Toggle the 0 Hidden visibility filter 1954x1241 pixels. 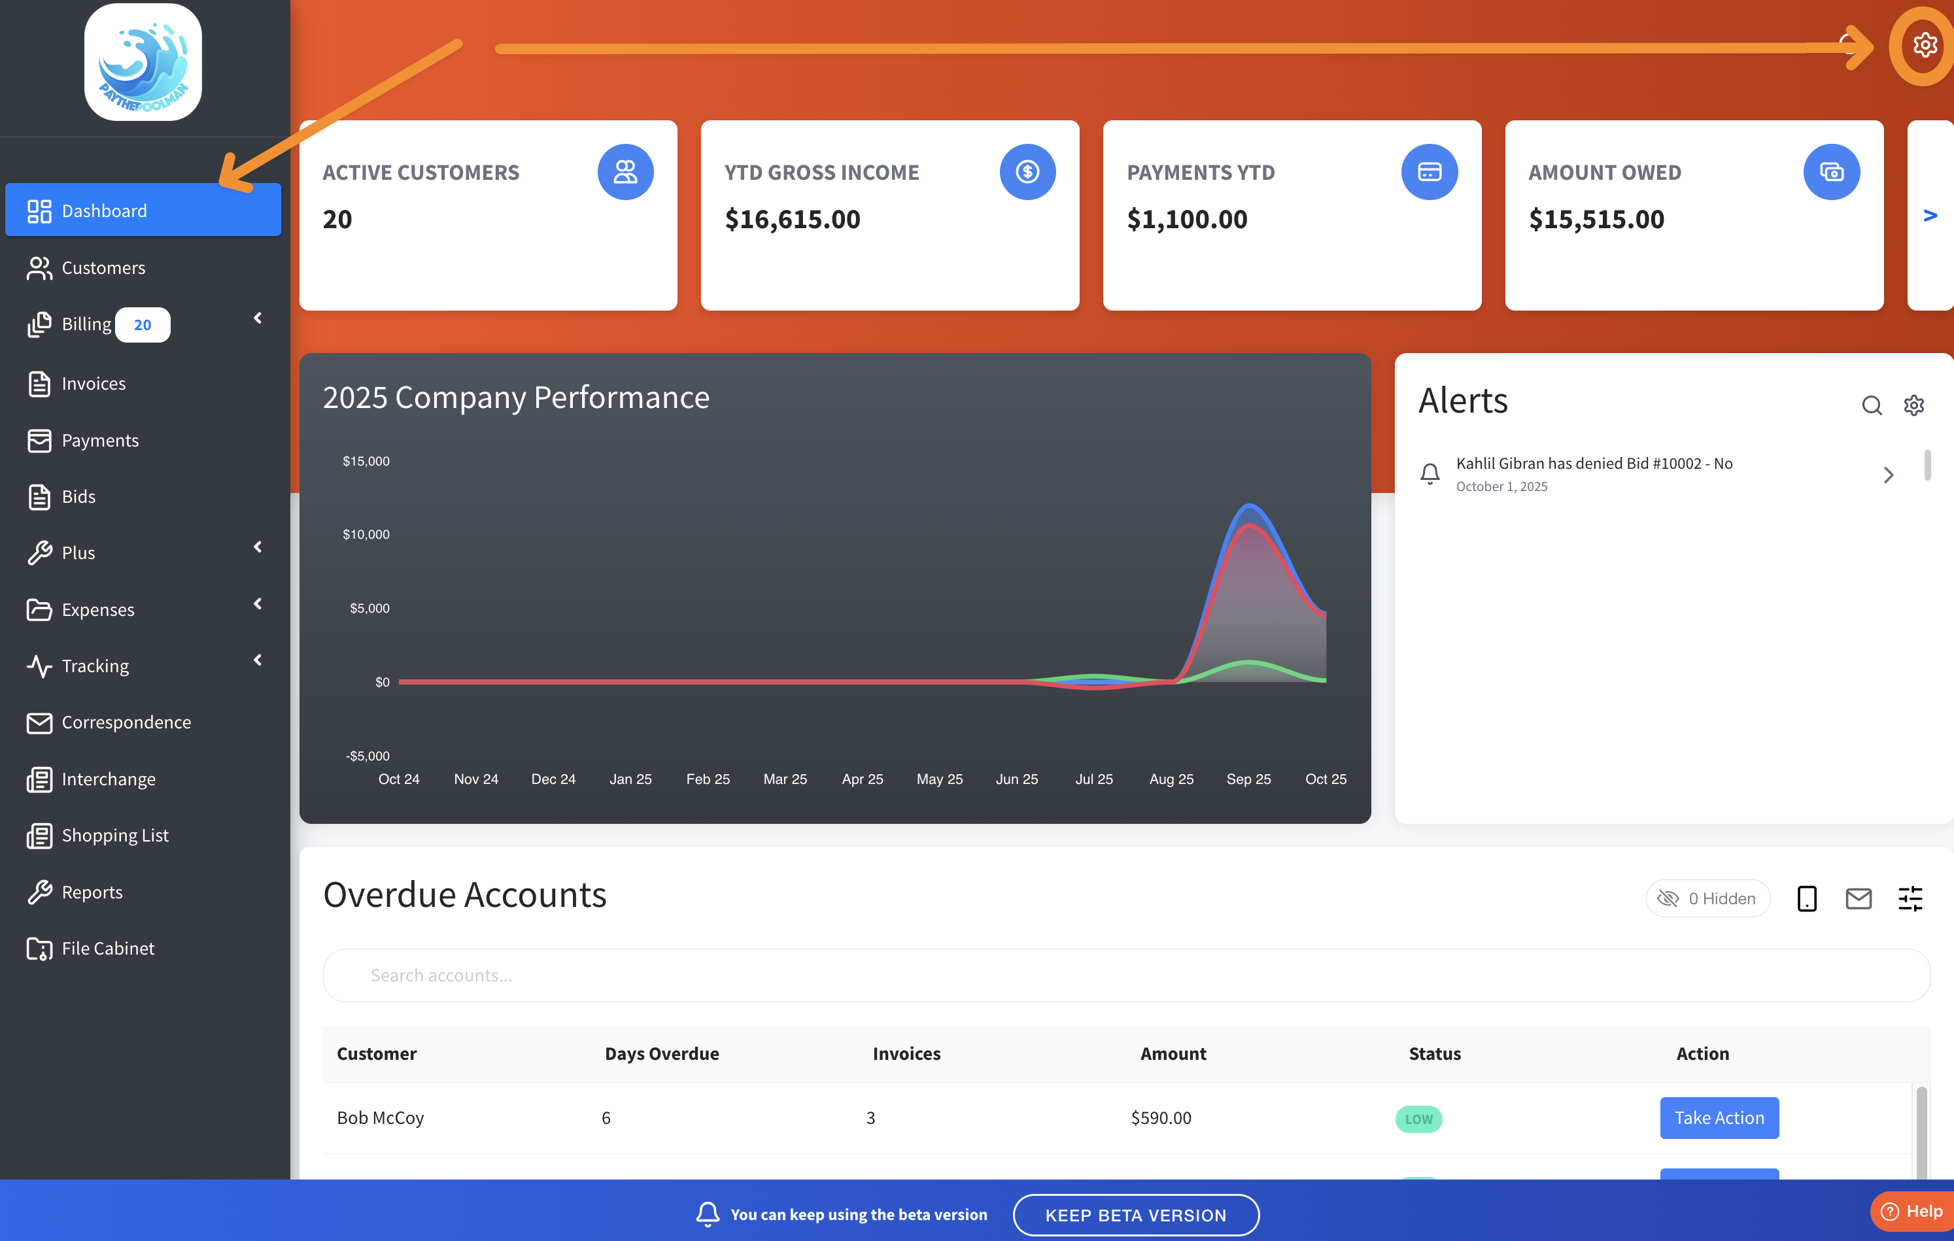(x=1707, y=898)
